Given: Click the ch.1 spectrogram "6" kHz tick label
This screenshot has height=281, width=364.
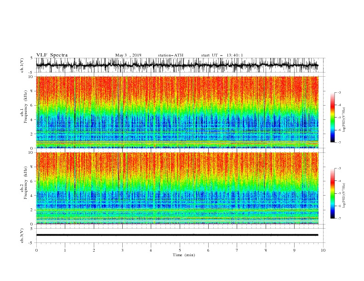Looking at the screenshot, I should pos(32,105).
